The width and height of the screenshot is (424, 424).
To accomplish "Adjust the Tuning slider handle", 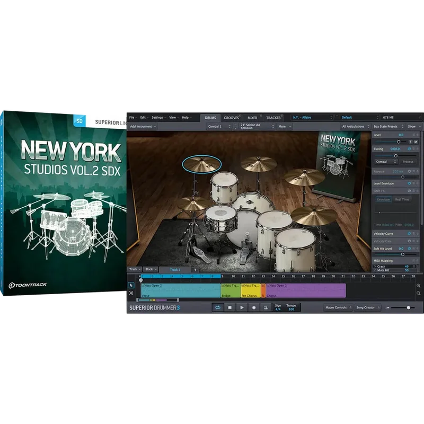I will pyautogui.click(x=395, y=156).
